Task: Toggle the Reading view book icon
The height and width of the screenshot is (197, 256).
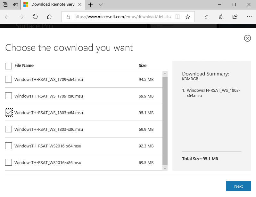Action: click(178, 17)
